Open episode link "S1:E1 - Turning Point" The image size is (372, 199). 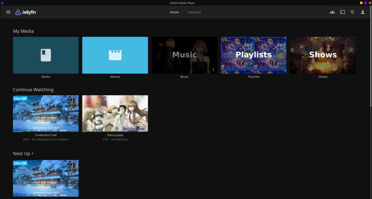coord(115,140)
